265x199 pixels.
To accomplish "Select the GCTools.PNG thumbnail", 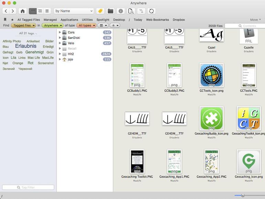I will click(249, 75).
